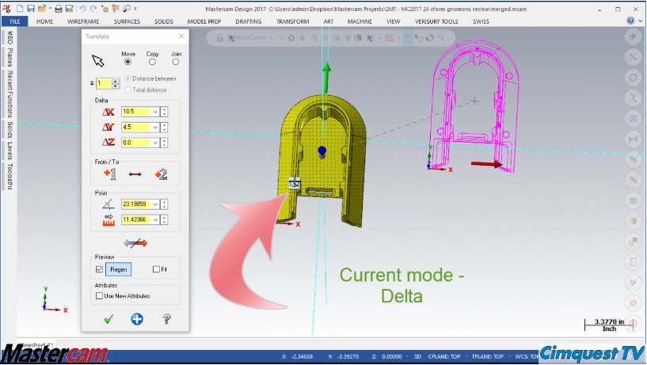Switch to the WIREFRAME ribbon tab
Viewport: 647px width, 365px height.
tap(83, 21)
